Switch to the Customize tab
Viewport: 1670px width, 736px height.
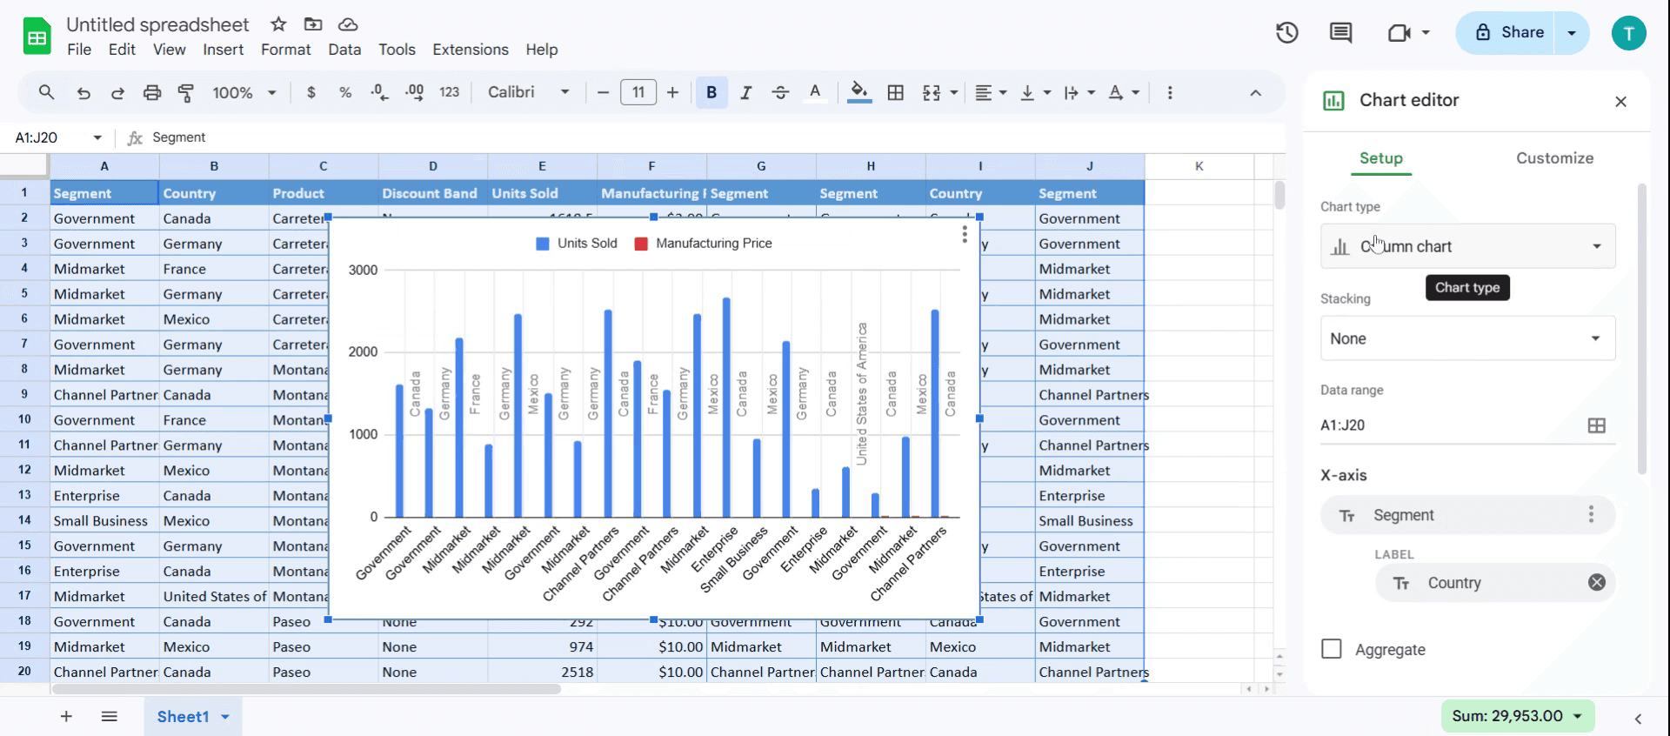click(1554, 158)
